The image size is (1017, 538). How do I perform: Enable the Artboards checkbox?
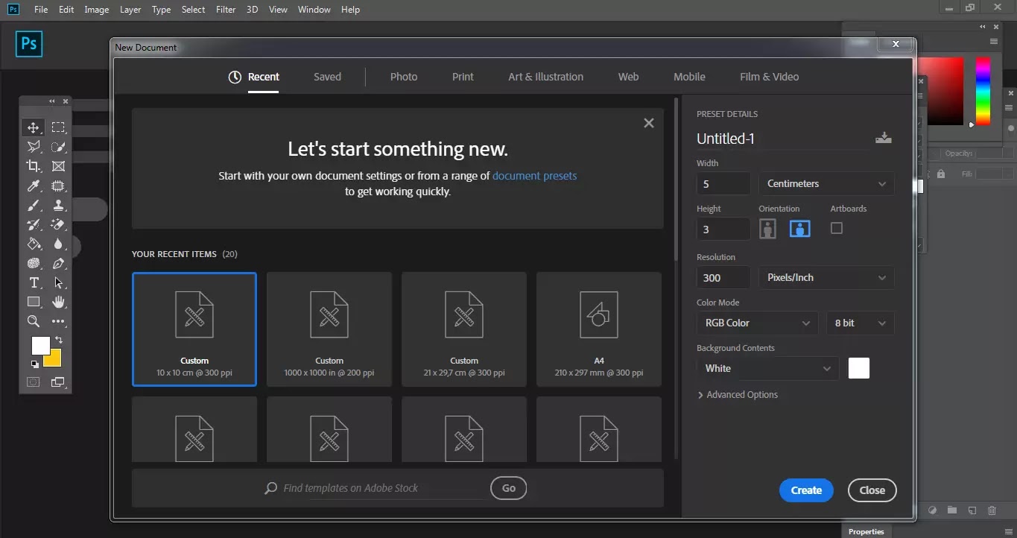837,228
